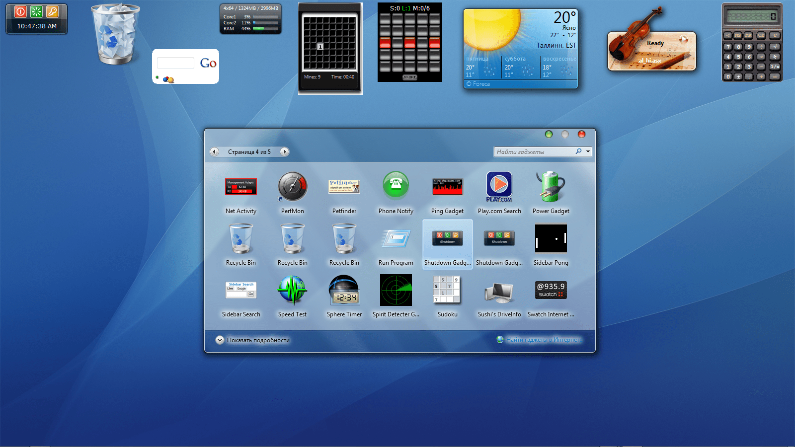Toggle the middle red light tile
Viewport: 795px width, 447px height.
pos(410,44)
